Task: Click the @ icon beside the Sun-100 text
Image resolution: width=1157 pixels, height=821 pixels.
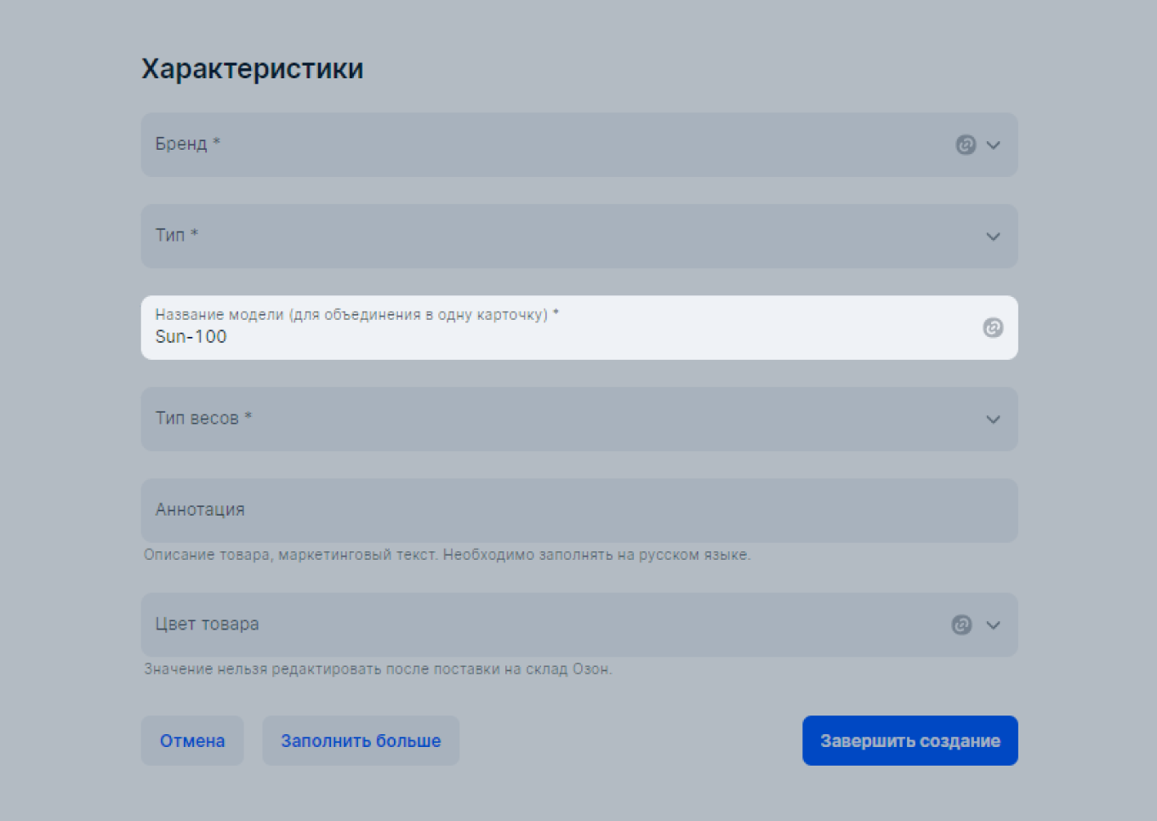Action: (x=993, y=328)
